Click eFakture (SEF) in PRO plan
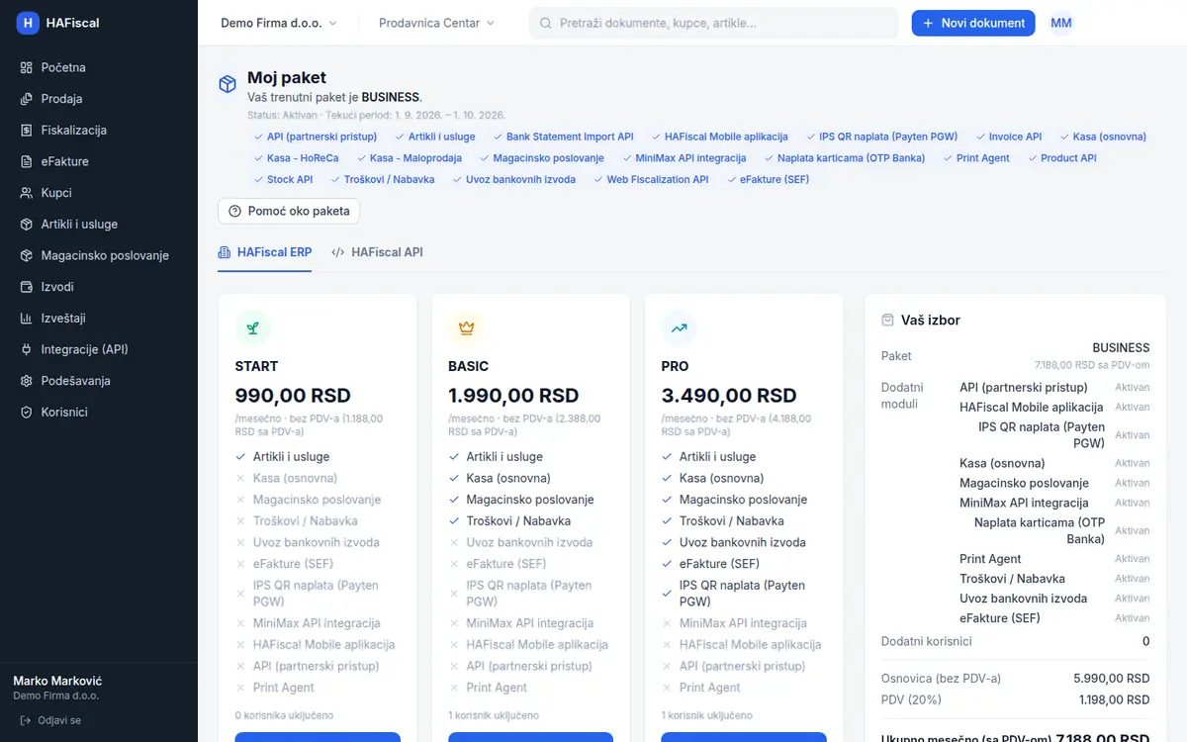 click(x=719, y=564)
